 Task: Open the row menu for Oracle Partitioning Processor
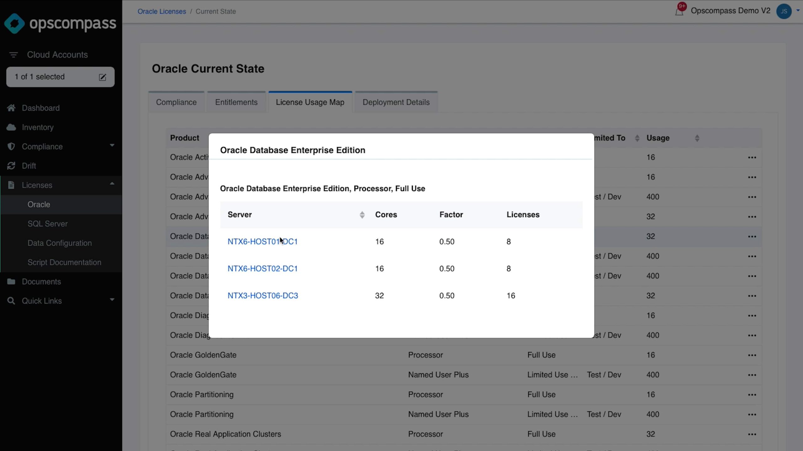pos(752,395)
